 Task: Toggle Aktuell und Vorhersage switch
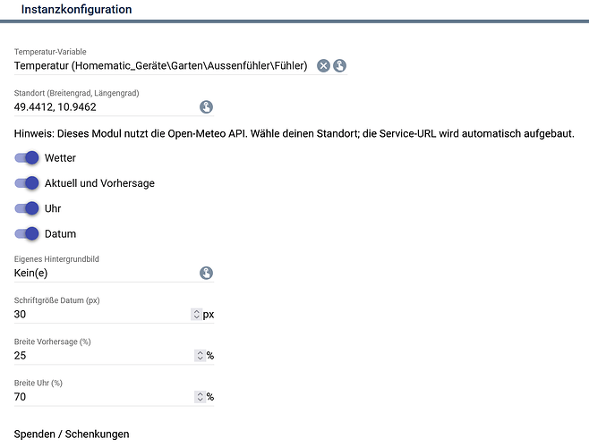pyautogui.click(x=27, y=183)
